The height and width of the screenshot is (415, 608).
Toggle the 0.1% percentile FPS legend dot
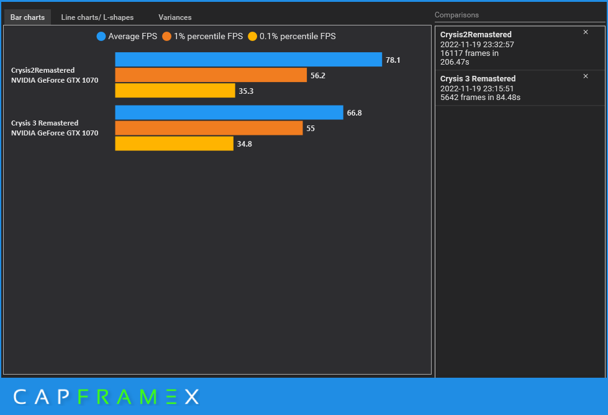[252, 37]
